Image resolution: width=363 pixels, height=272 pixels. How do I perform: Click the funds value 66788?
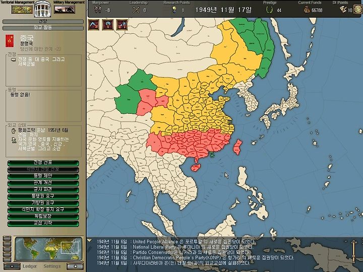click(317, 11)
